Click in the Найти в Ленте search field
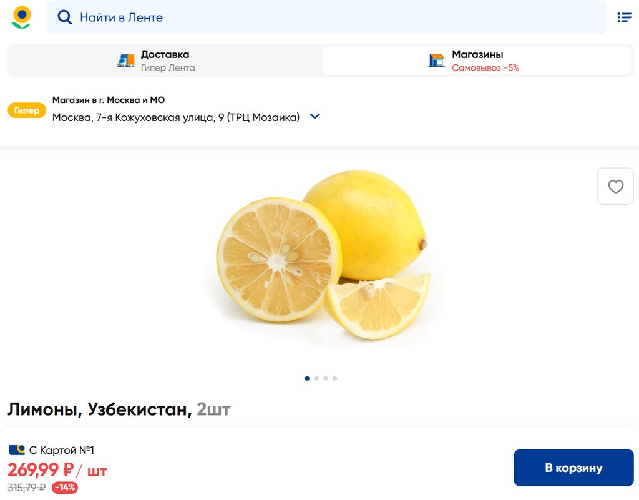The height and width of the screenshot is (500, 639). (x=326, y=17)
